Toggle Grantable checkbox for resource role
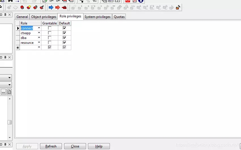The height and width of the screenshot is (150, 241). tap(50, 42)
